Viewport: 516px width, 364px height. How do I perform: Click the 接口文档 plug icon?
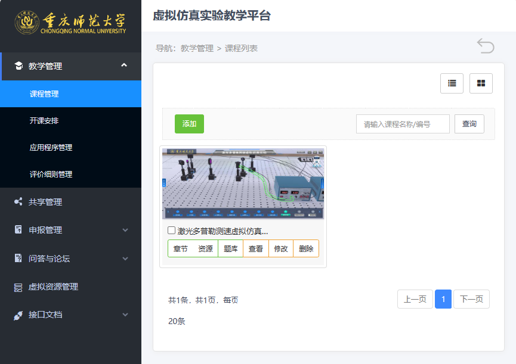coord(18,315)
